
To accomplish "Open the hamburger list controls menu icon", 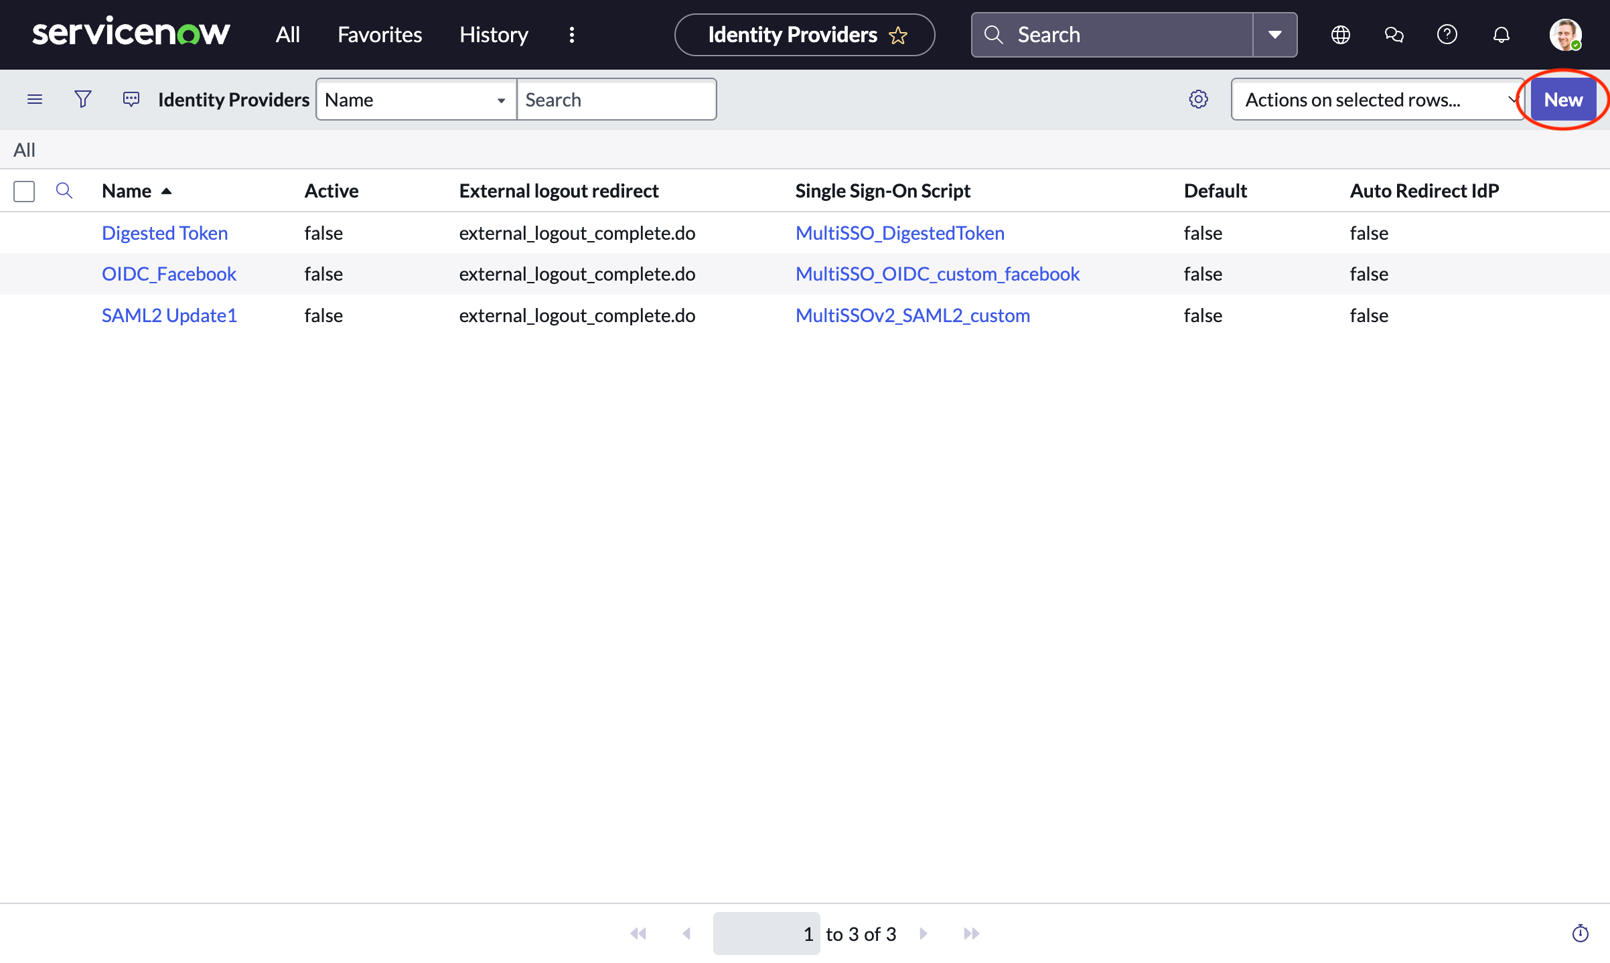I will click(35, 98).
